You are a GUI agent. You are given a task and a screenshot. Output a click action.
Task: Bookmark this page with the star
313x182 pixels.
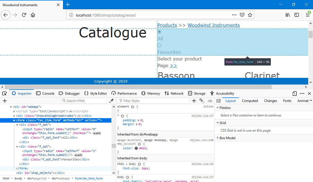250,15
